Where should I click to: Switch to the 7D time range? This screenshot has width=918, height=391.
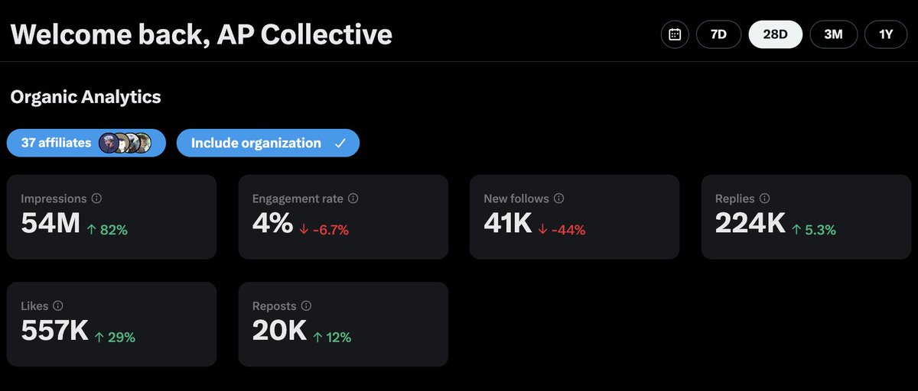tap(718, 34)
